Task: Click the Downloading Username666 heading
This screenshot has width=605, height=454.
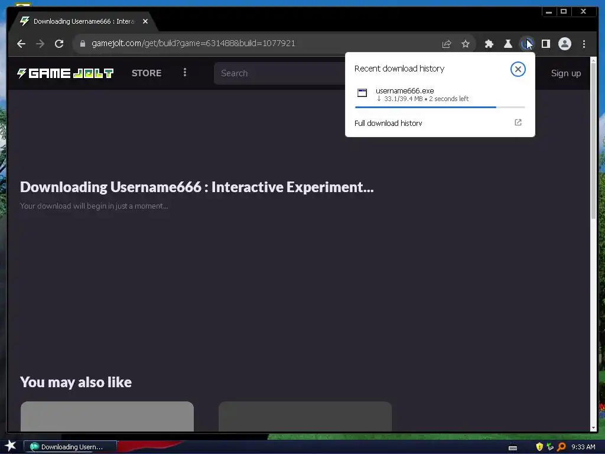Action: 197,187
